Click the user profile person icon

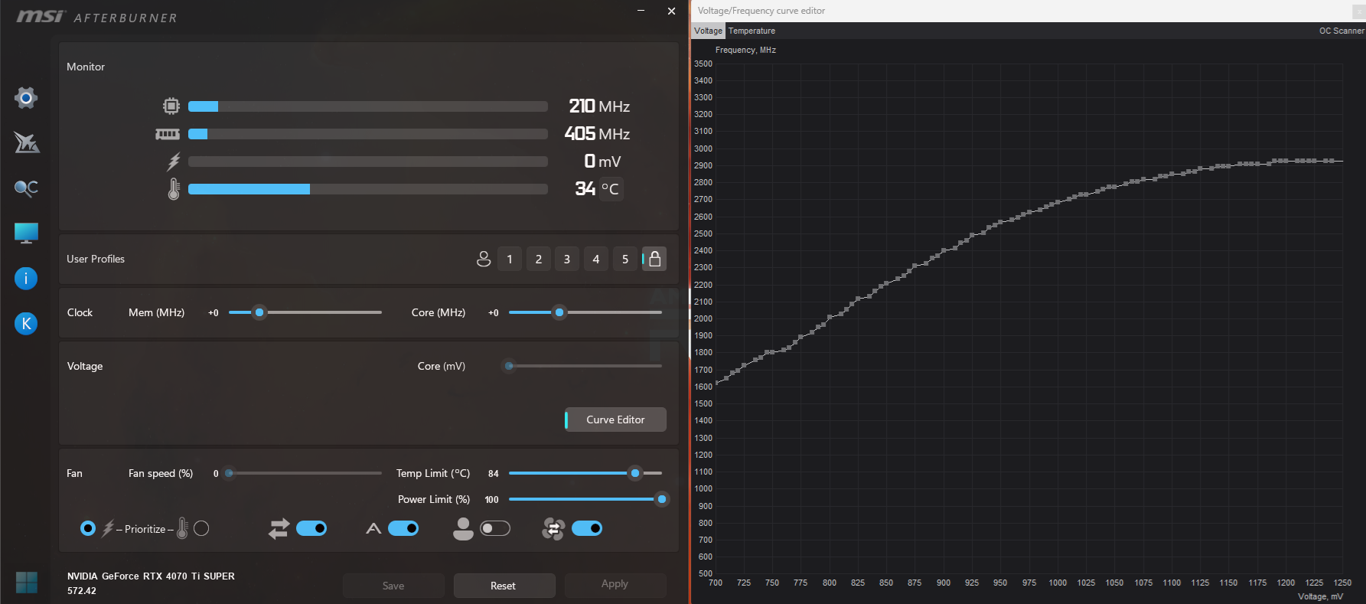[484, 259]
